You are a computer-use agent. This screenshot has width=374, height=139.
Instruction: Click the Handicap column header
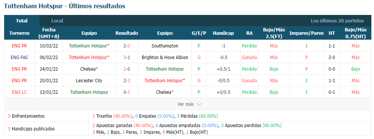tap(223, 33)
